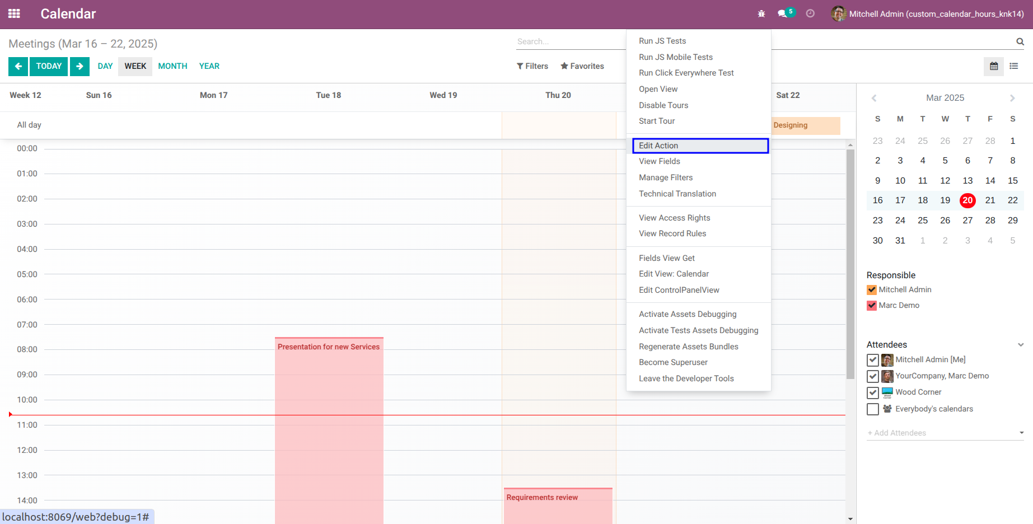Select March 20 in mini calendar
Image resolution: width=1033 pixels, height=524 pixels.
tap(967, 200)
